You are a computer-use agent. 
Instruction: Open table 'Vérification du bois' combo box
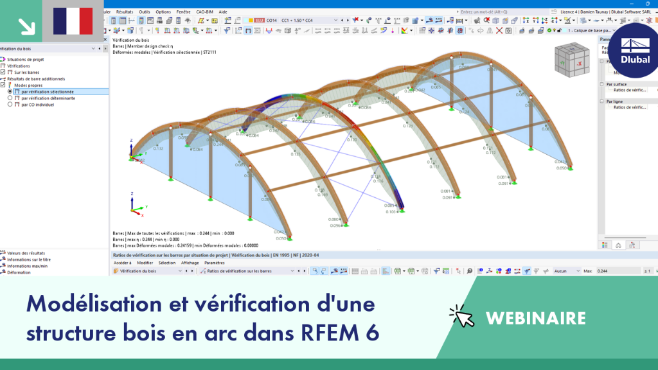click(x=148, y=271)
